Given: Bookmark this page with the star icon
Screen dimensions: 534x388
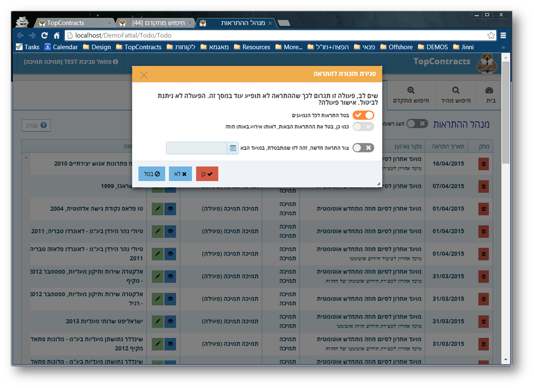Looking at the screenshot, I should 491,36.
